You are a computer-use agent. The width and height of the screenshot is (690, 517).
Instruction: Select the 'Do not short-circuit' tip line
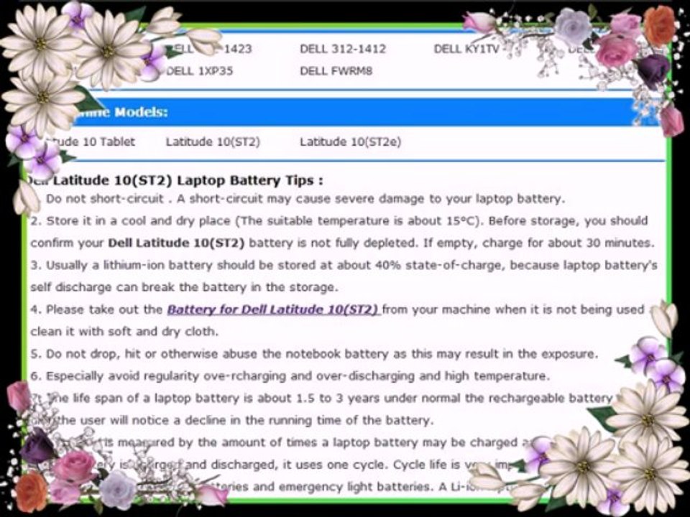click(x=305, y=199)
